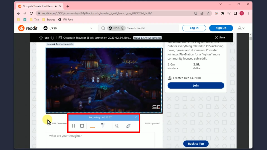The image size is (267, 150).
Task: Open a new browser tab
Action: point(68,6)
